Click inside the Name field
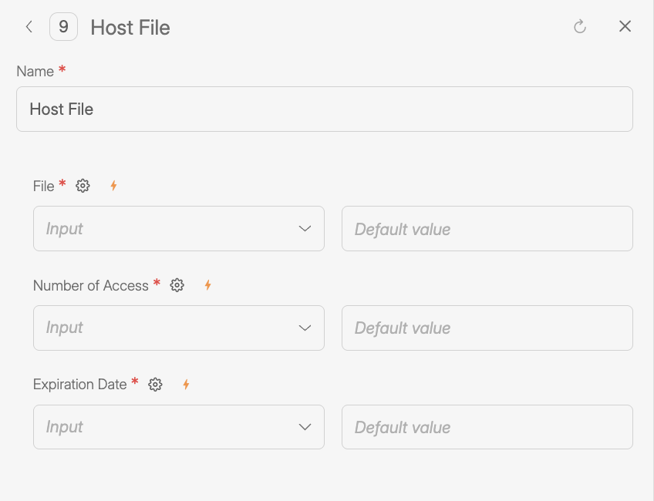The image size is (654, 501). tap(325, 109)
